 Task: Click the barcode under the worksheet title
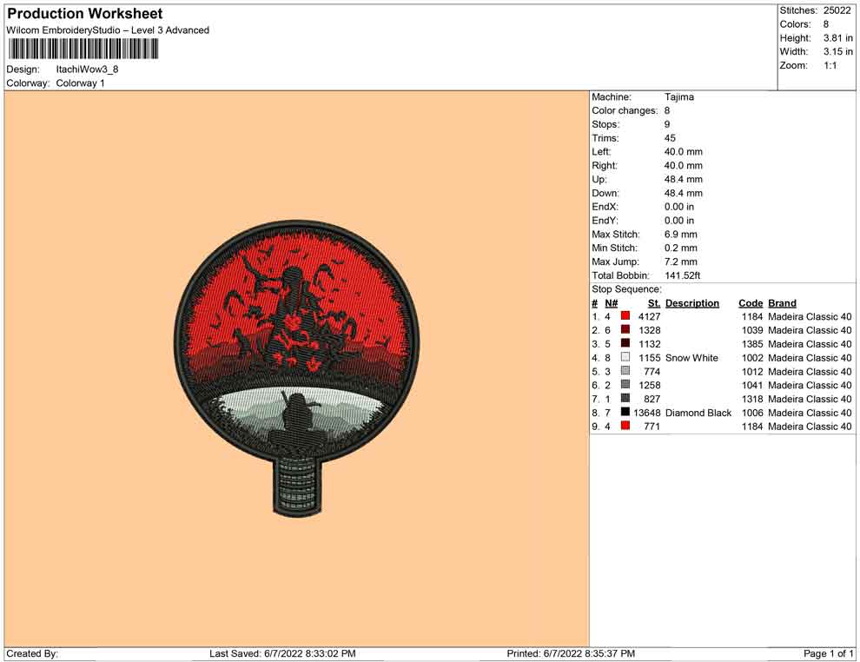pos(83,50)
